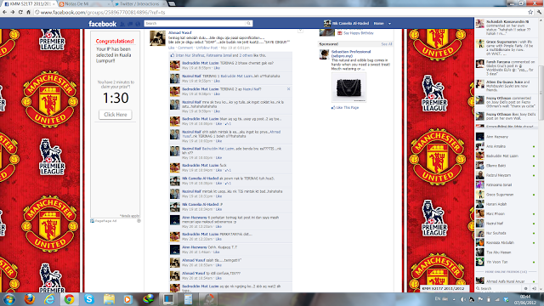Click 'Unfollow Post' under Ahmad Yusuf's post
This screenshot has height=306, width=544.
pyautogui.click(x=207, y=48)
